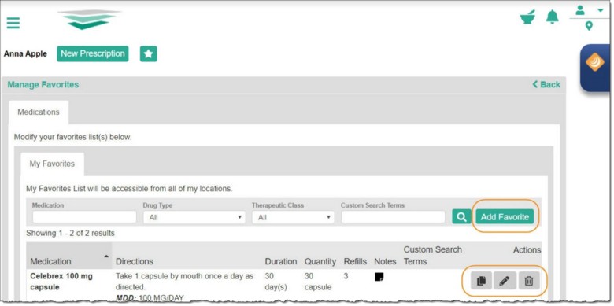
Task: Select the My Favorites tab
Action: point(52,164)
